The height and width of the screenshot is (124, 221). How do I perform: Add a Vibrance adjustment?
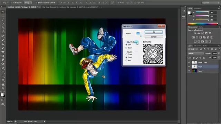coord(210,33)
